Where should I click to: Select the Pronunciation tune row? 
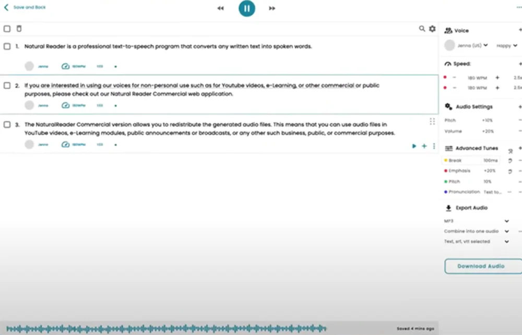click(473, 192)
